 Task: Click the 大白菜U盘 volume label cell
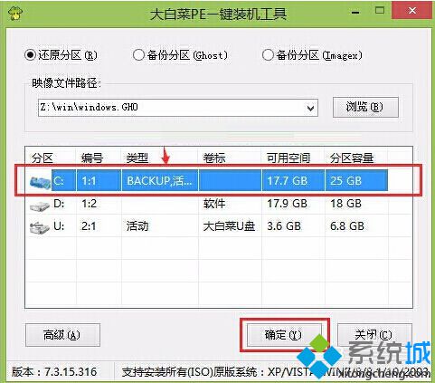(229, 226)
